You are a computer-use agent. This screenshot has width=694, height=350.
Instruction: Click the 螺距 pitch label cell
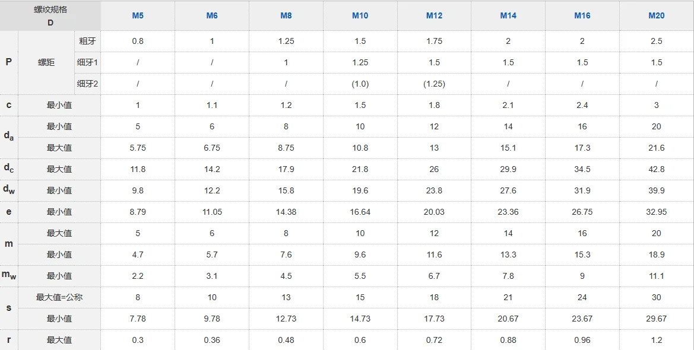tap(46, 62)
